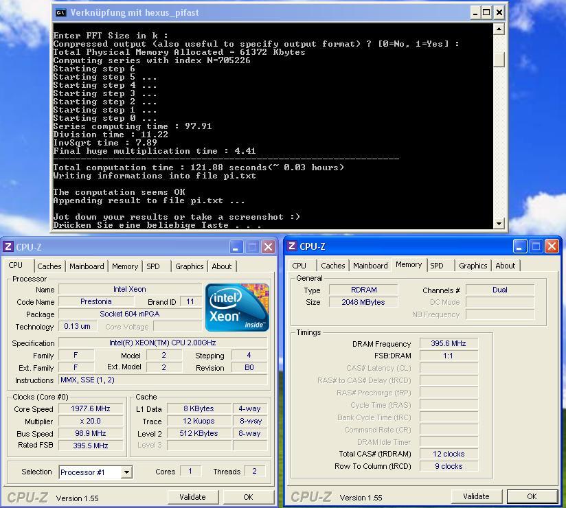Screen dimensions: 566x508
Task: Click the CPU-Z logo in the right window's title bar
Action: (x=292, y=246)
